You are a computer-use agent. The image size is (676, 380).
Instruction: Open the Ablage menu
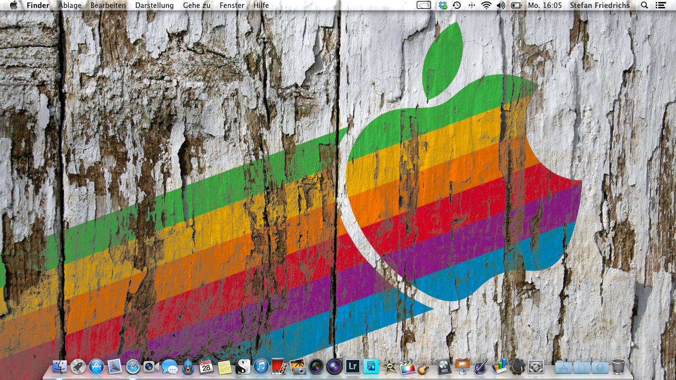coord(70,5)
